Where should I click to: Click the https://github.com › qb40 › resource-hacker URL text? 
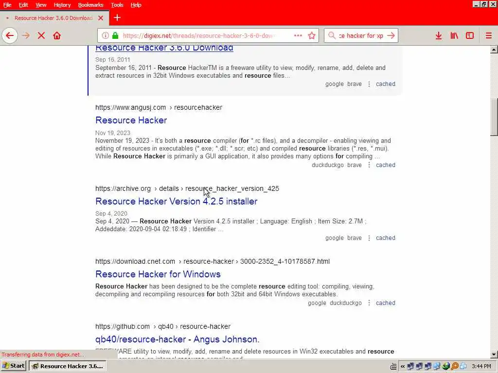click(163, 326)
